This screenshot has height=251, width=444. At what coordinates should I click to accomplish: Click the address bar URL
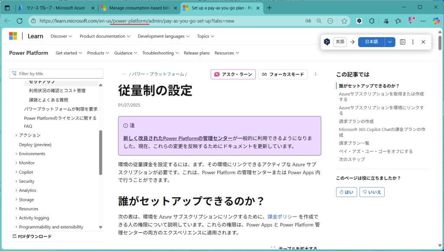point(137,21)
